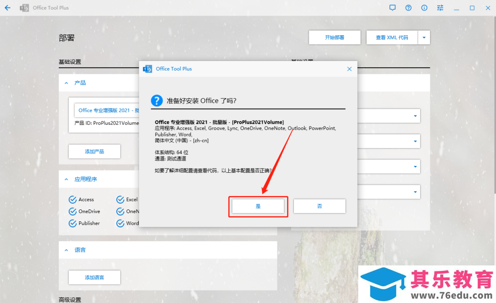Click the 准备好安装 Office 了吗? heading

click(x=202, y=101)
